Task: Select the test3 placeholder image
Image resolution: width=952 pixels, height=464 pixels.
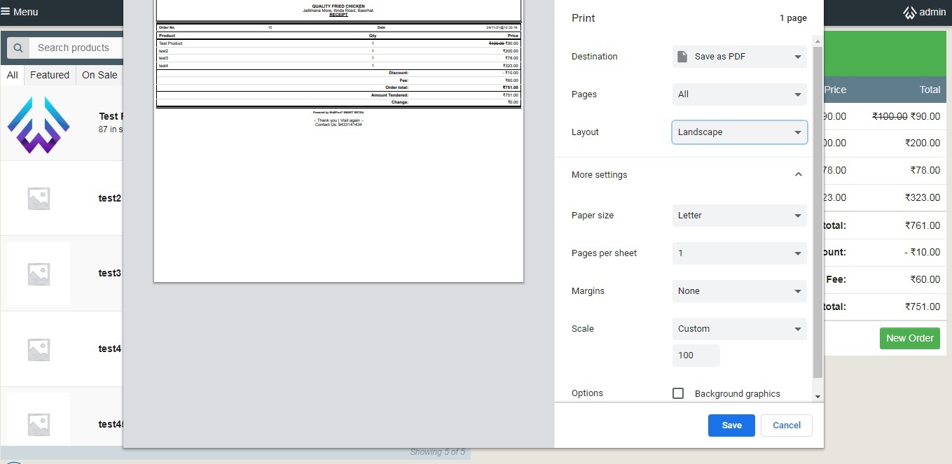Action: (x=39, y=274)
